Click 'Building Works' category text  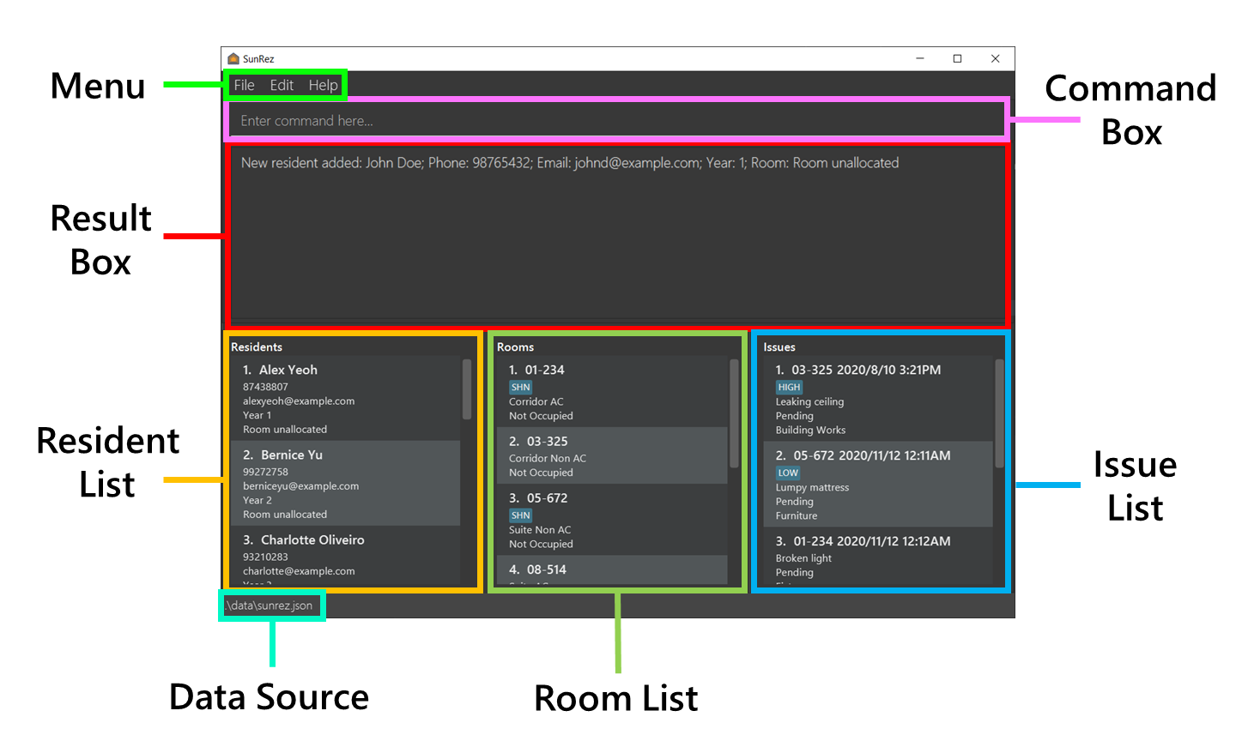click(811, 431)
